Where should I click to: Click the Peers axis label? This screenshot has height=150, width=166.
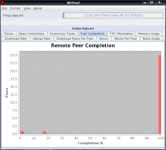[7, 92]
